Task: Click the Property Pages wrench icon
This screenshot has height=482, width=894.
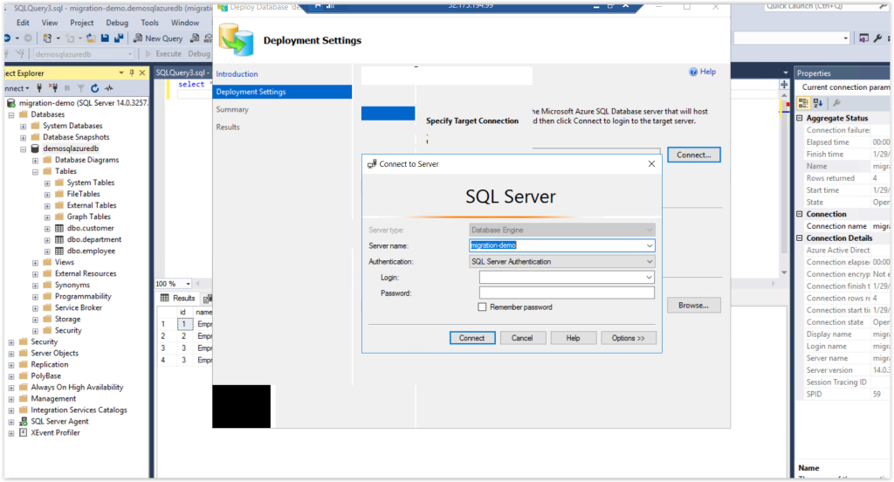Action: point(836,103)
